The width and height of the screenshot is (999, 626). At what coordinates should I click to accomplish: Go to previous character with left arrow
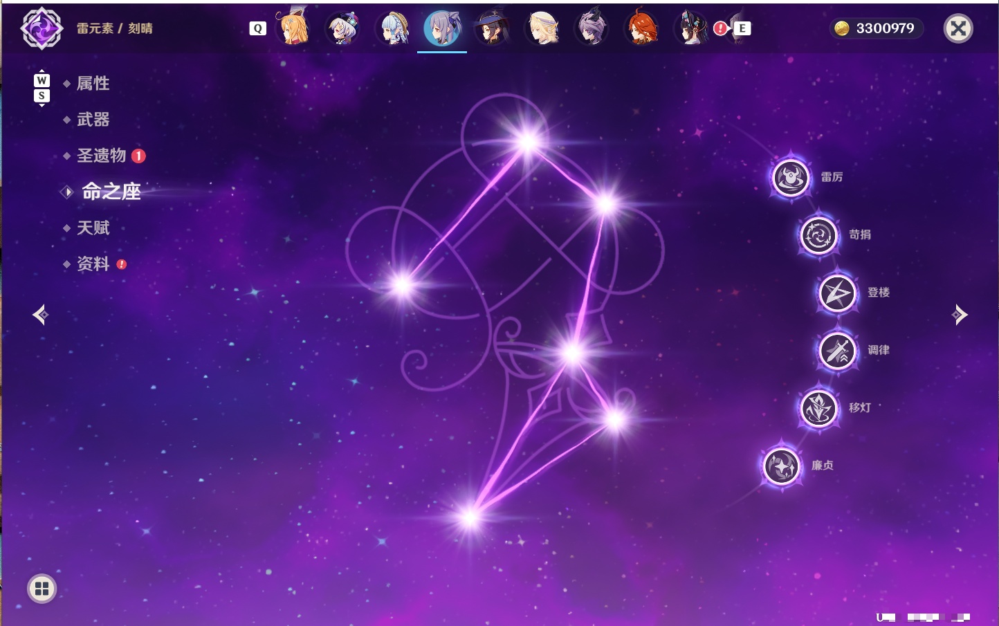coord(40,315)
